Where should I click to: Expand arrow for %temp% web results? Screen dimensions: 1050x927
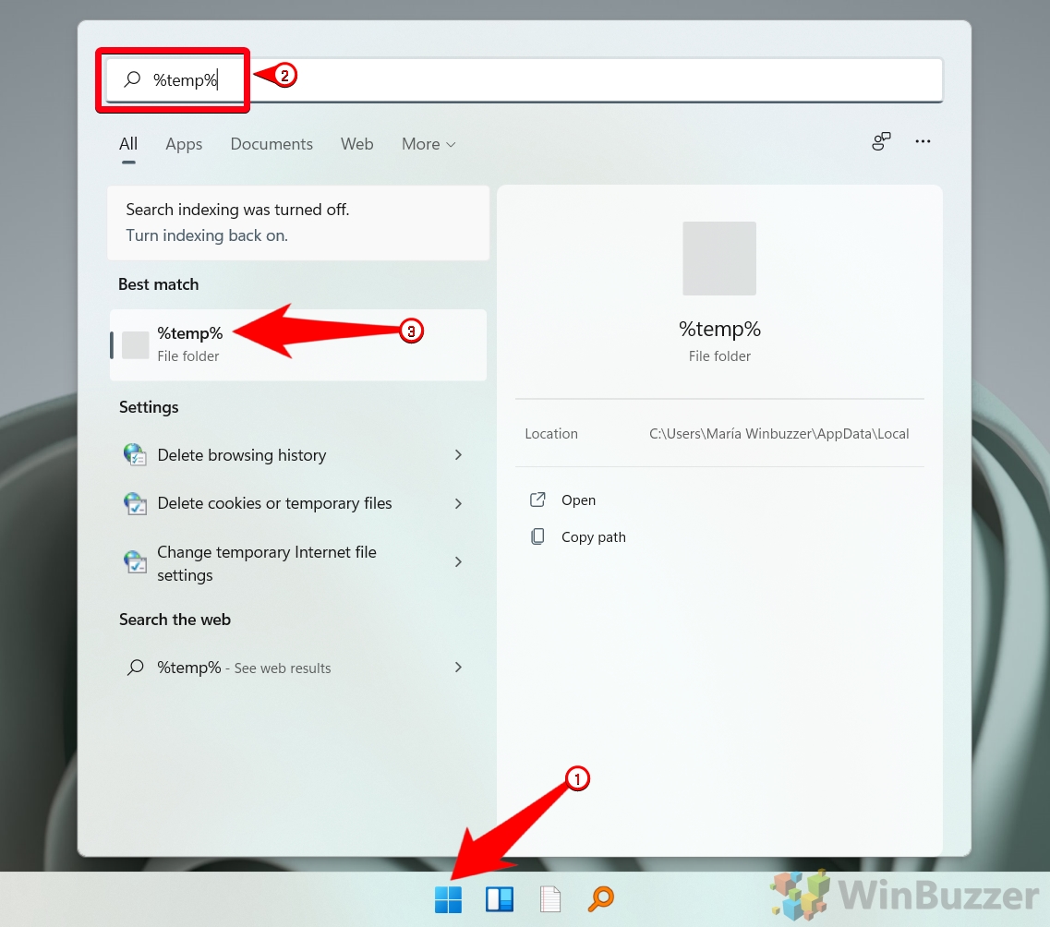pyautogui.click(x=458, y=668)
